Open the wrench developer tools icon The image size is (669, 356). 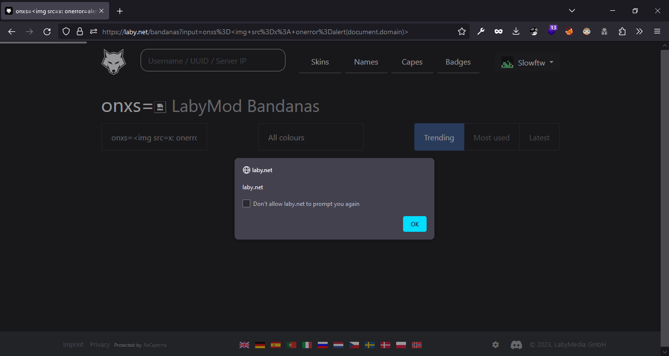coord(481,31)
